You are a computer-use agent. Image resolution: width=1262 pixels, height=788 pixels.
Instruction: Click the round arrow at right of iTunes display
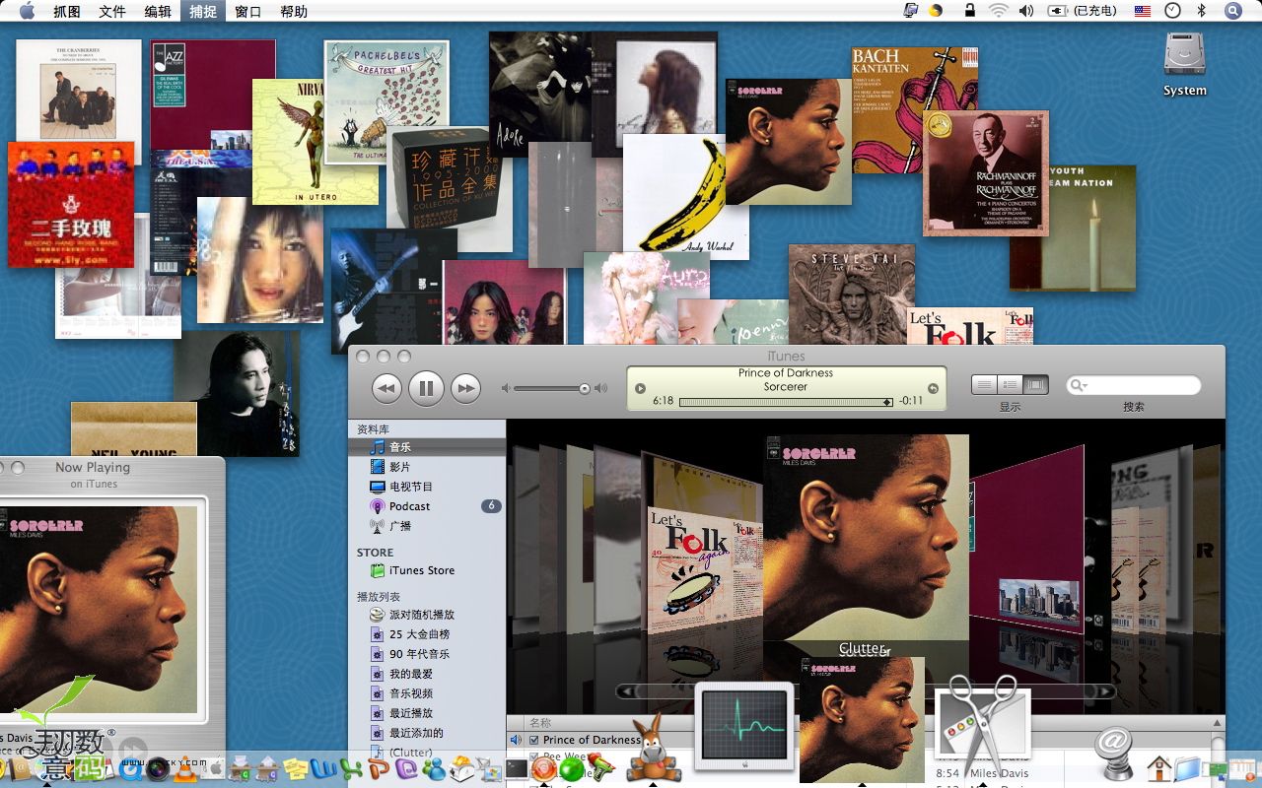pos(933,388)
